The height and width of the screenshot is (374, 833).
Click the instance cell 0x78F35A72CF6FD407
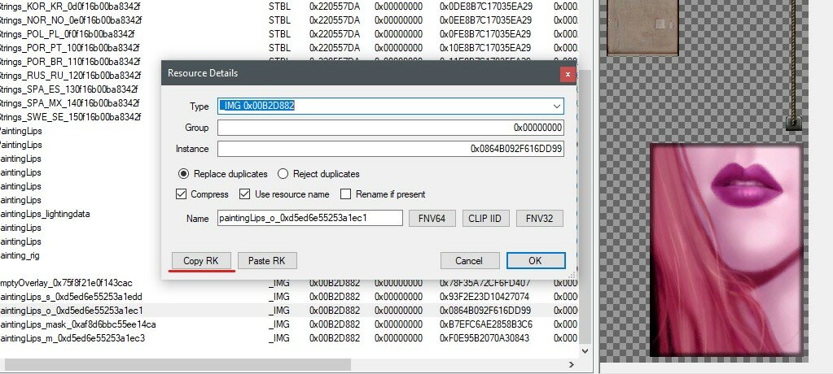(x=484, y=283)
